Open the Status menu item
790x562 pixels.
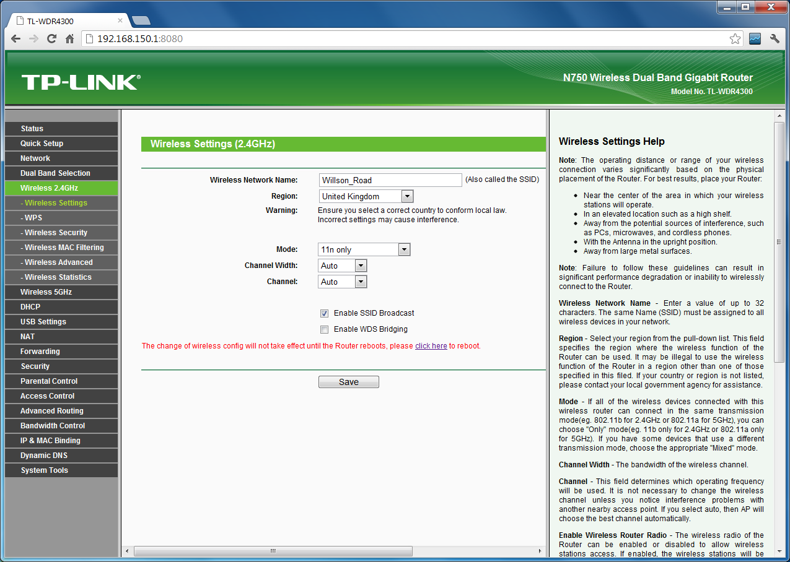pyautogui.click(x=61, y=129)
